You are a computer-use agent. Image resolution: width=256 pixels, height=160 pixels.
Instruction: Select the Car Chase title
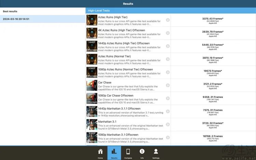[x=105, y=82]
